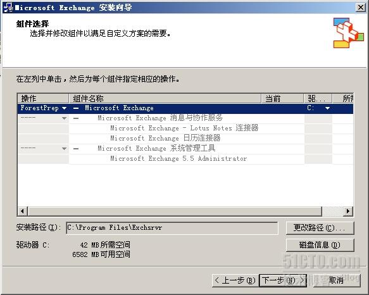Click the 当前 column header
369x295 pixels.
282,98
